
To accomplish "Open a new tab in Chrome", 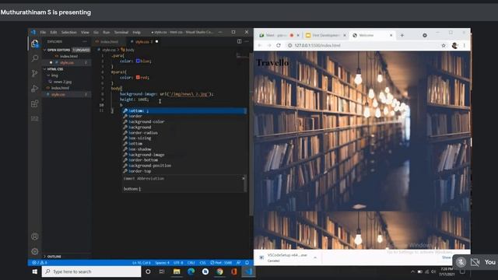I will [402, 35].
